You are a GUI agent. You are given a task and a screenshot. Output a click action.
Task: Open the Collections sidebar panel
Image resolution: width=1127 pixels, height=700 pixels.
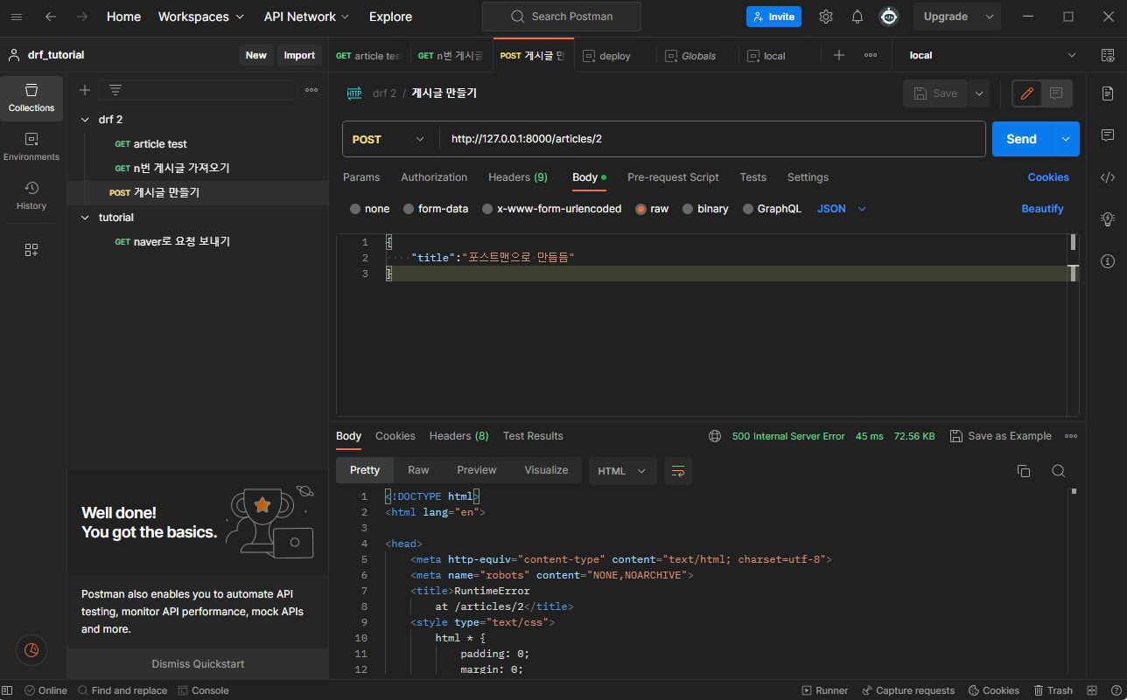coord(31,98)
